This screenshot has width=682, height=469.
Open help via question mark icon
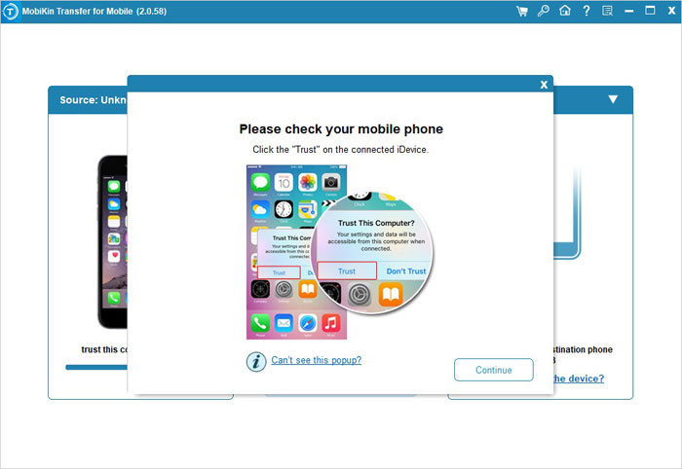click(x=587, y=11)
